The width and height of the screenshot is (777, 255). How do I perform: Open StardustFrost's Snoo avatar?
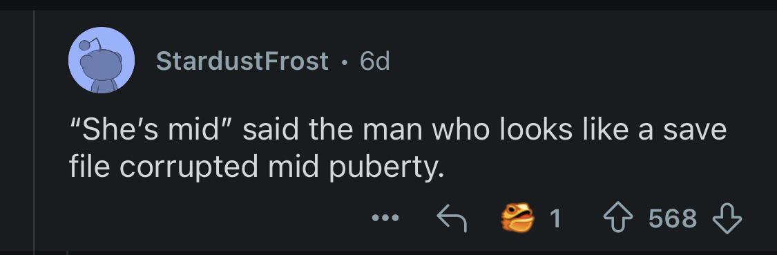coord(101,60)
